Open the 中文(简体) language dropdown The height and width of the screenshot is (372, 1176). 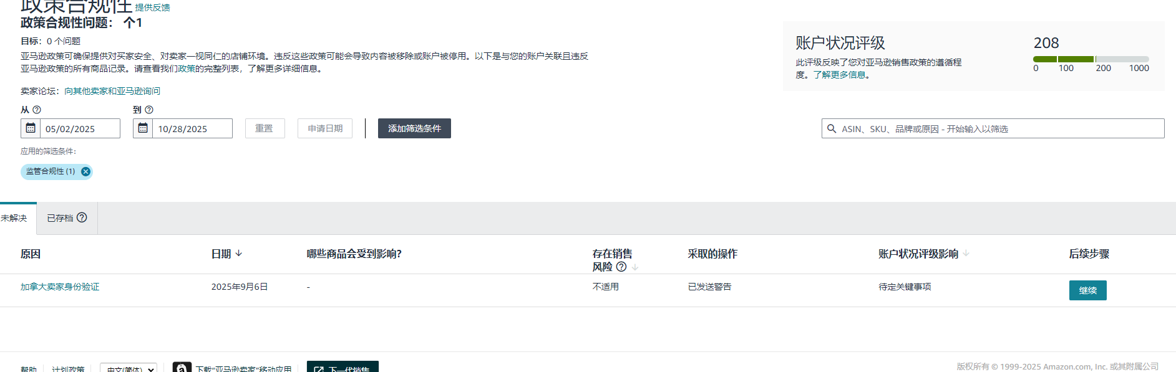click(x=129, y=368)
